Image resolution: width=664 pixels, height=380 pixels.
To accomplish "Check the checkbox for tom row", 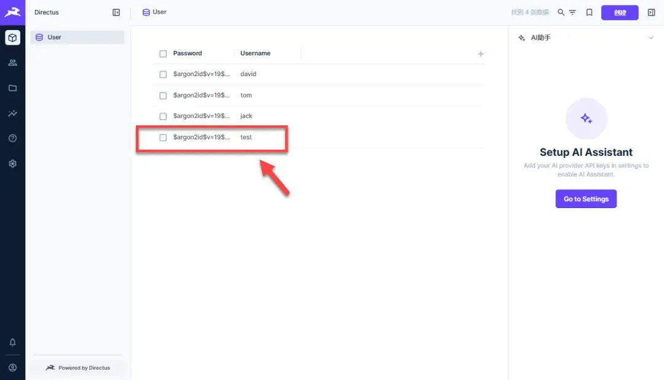I will pos(163,96).
